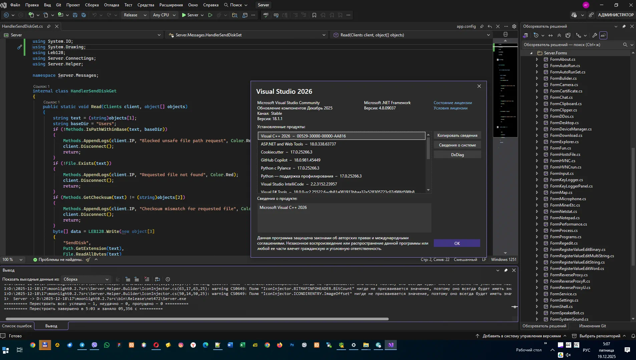
Task: Click Find in Files toolbar icon
Action: point(235,15)
